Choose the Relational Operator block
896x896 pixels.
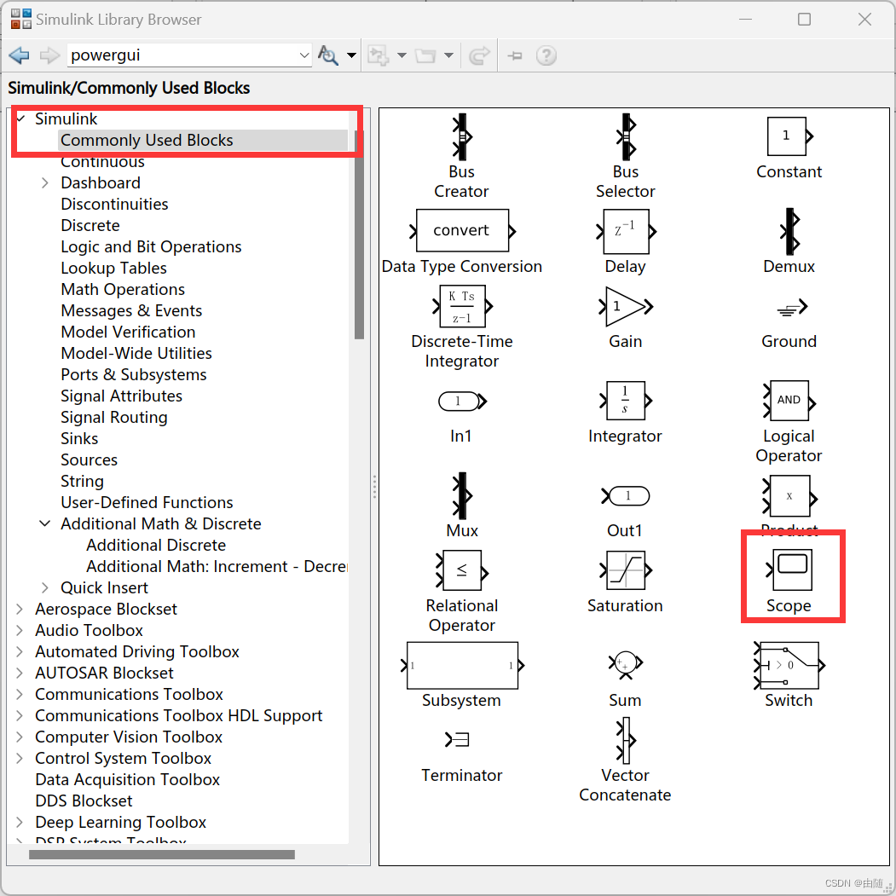point(462,570)
